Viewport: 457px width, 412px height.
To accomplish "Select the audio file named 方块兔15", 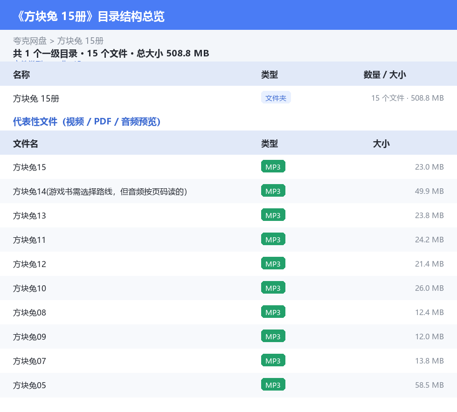I will (x=29, y=167).
